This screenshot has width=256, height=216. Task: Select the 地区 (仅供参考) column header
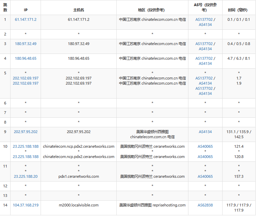point(152,8)
